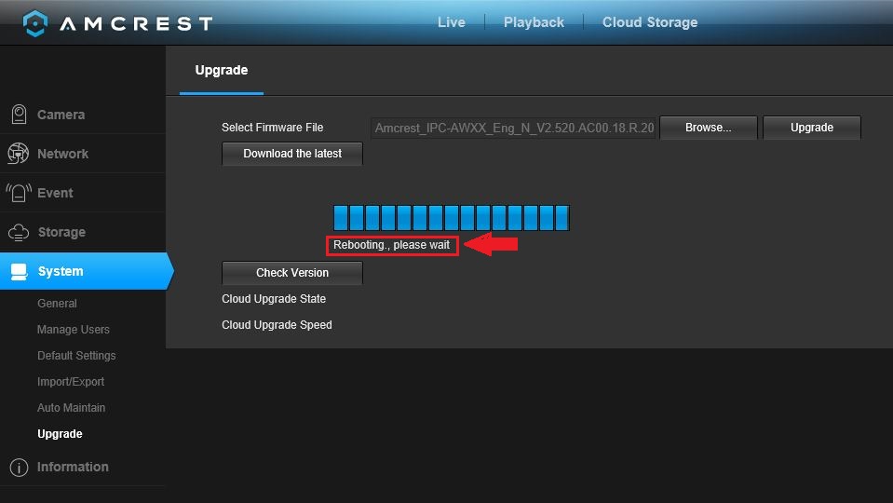Click the Information circle icon

coord(18,467)
